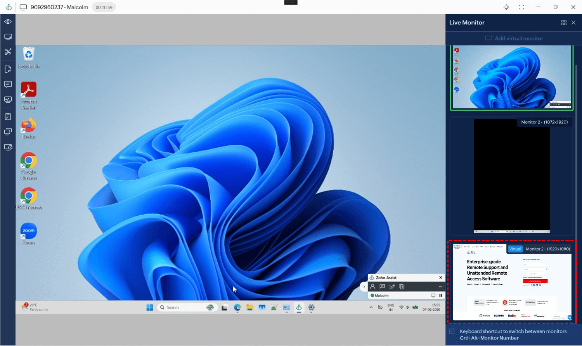The height and width of the screenshot is (346, 582).
Task: Expand the Zoho Assist widget side chevron
Action: coord(364,287)
